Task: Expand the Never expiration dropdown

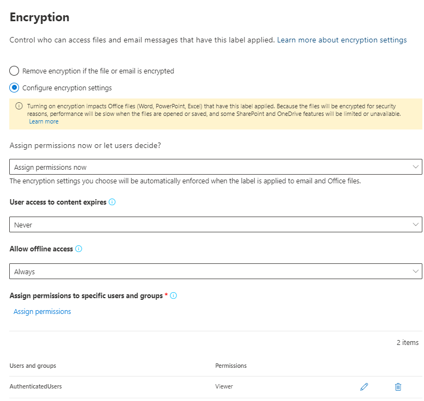Action: click(x=216, y=224)
